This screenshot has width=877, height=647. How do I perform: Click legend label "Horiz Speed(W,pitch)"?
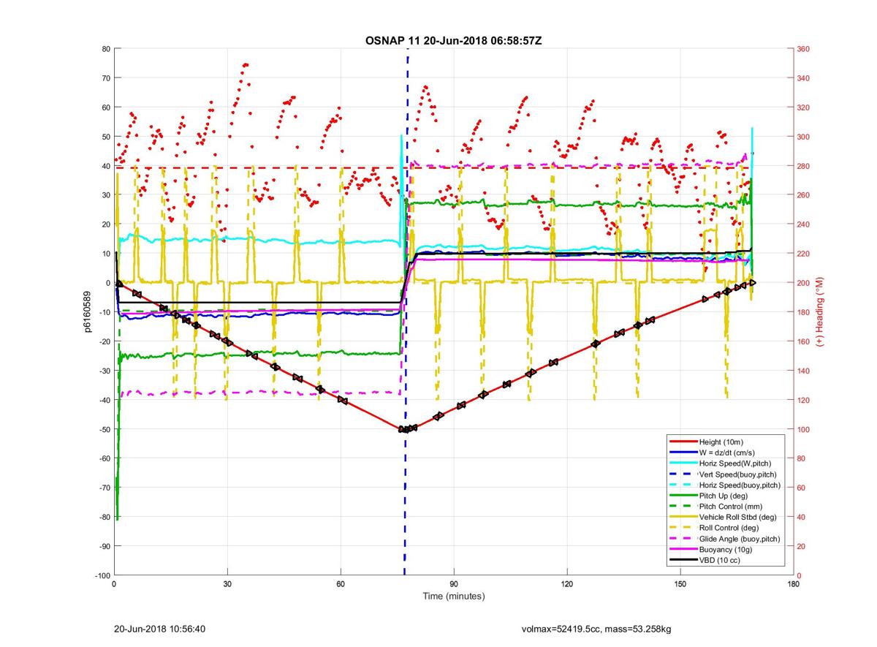[735, 464]
